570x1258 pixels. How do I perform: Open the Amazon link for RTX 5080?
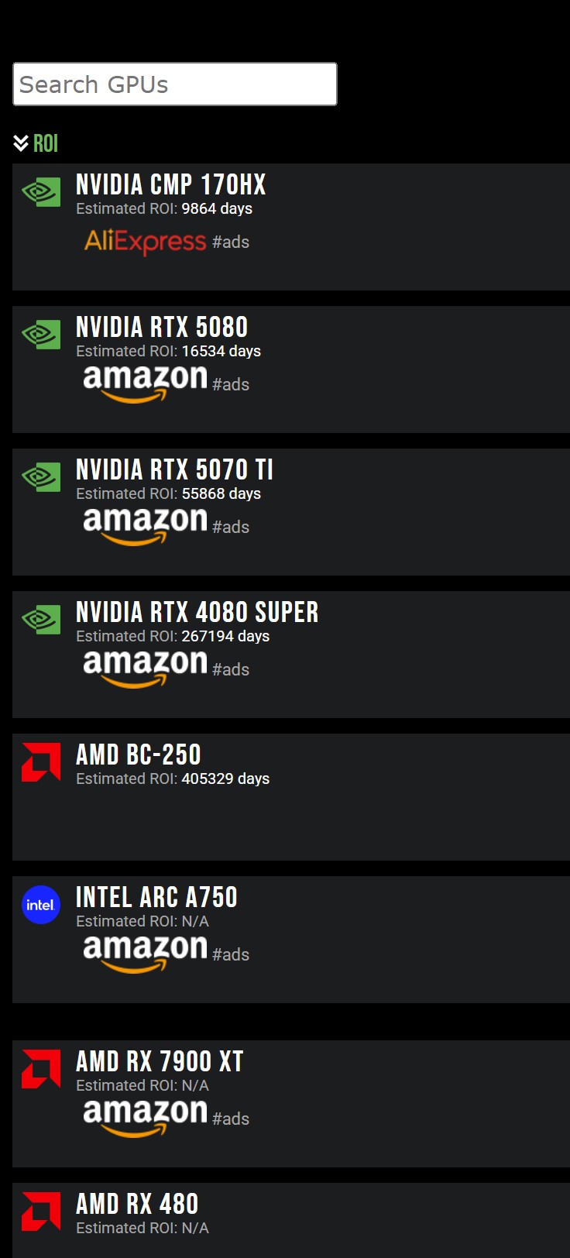[x=145, y=383]
